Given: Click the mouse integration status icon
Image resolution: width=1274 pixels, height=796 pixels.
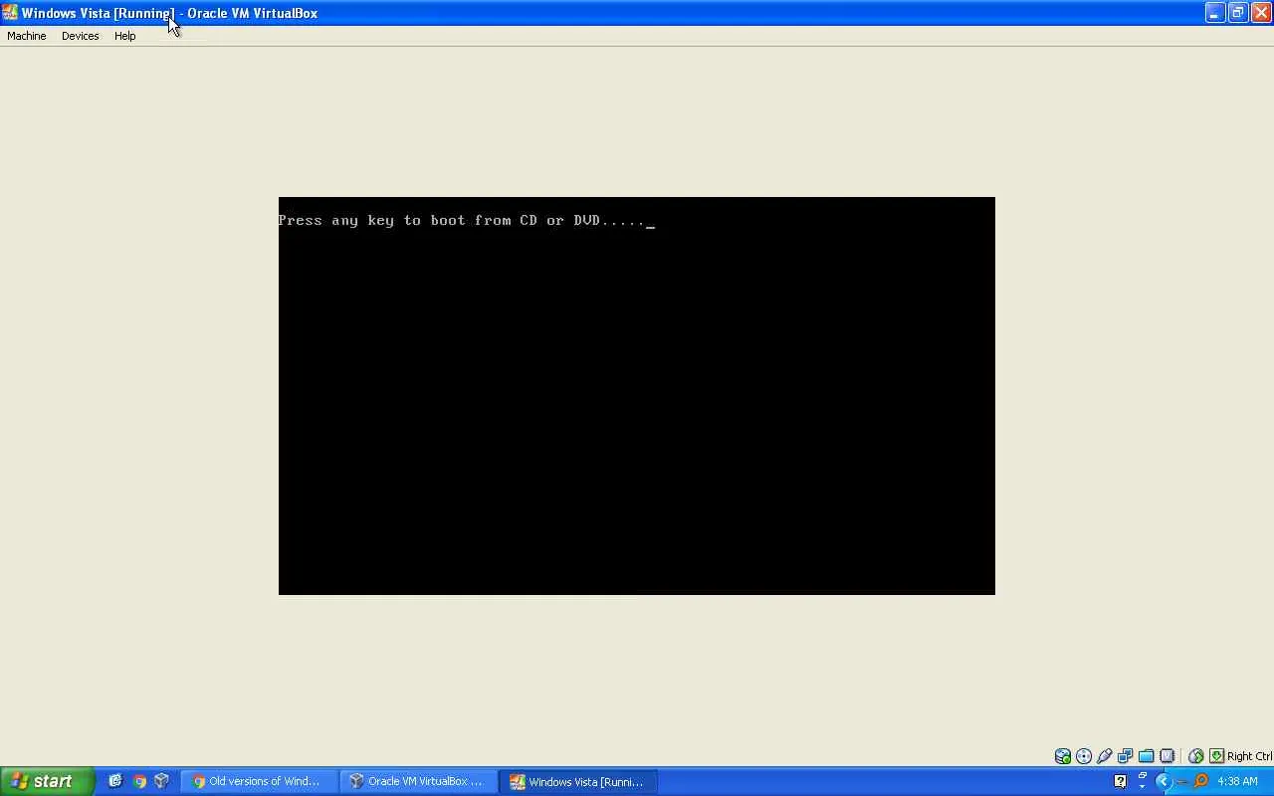Looking at the screenshot, I should click(x=1196, y=756).
